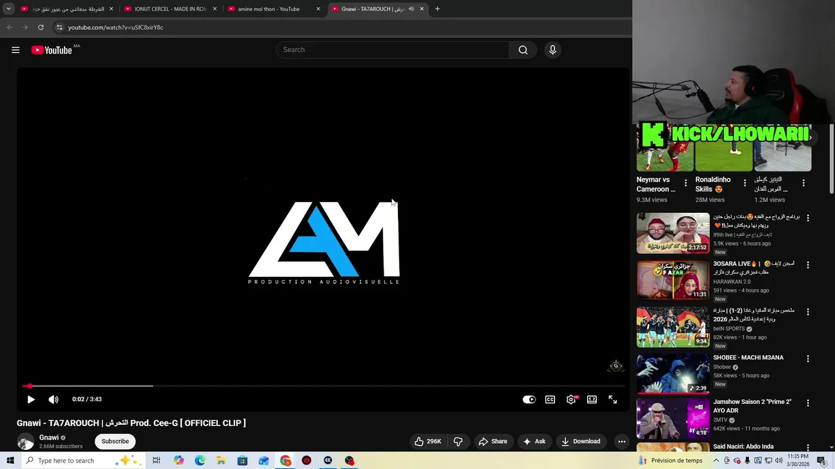
Task: Go to YouTube home via logo
Action: (x=52, y=50)
